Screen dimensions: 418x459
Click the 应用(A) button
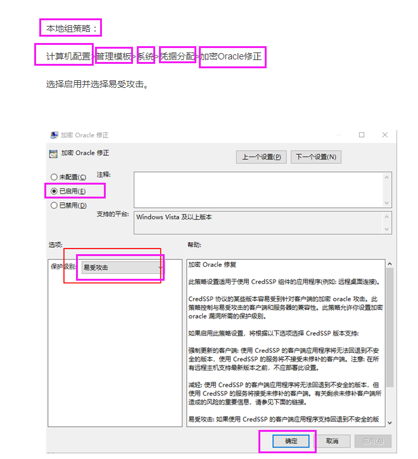tap(373, 441)
